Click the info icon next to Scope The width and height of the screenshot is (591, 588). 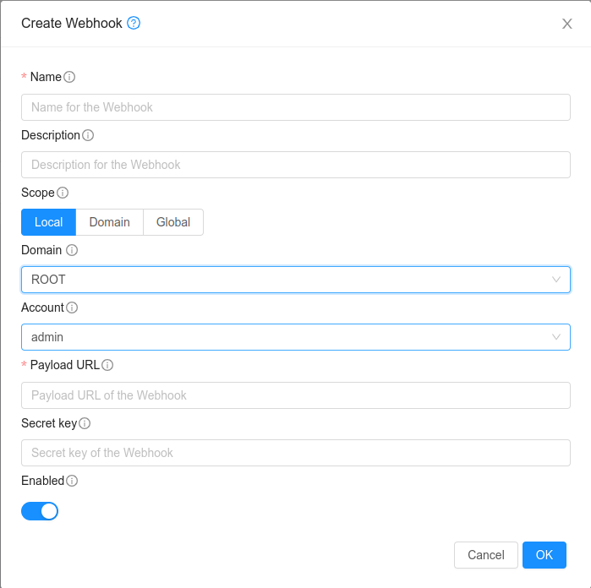(63, 193)
